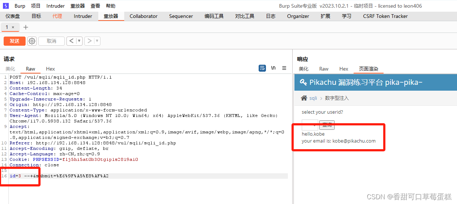Click the Content-Type header line
457x204 pixels.
pos(78,110)
